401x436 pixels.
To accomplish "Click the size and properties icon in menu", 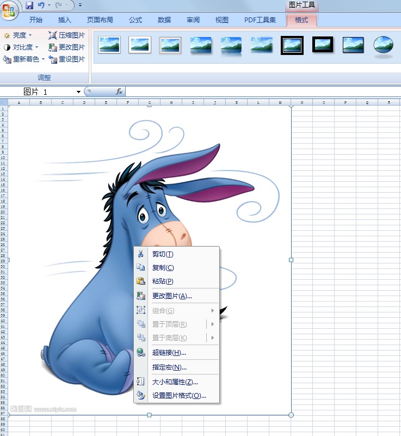I will tap(140, 381).
